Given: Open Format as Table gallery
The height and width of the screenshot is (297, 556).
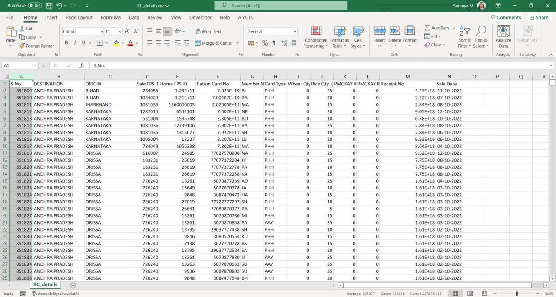Looking at the screenshot, I should (340, 37).
